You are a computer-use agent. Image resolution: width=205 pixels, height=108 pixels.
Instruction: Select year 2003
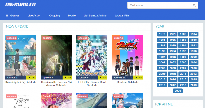pyautogui.click(x=183, y=62)
